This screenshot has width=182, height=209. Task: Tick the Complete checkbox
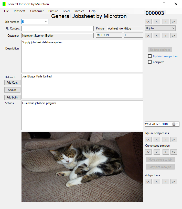click(x=150, y=62)
